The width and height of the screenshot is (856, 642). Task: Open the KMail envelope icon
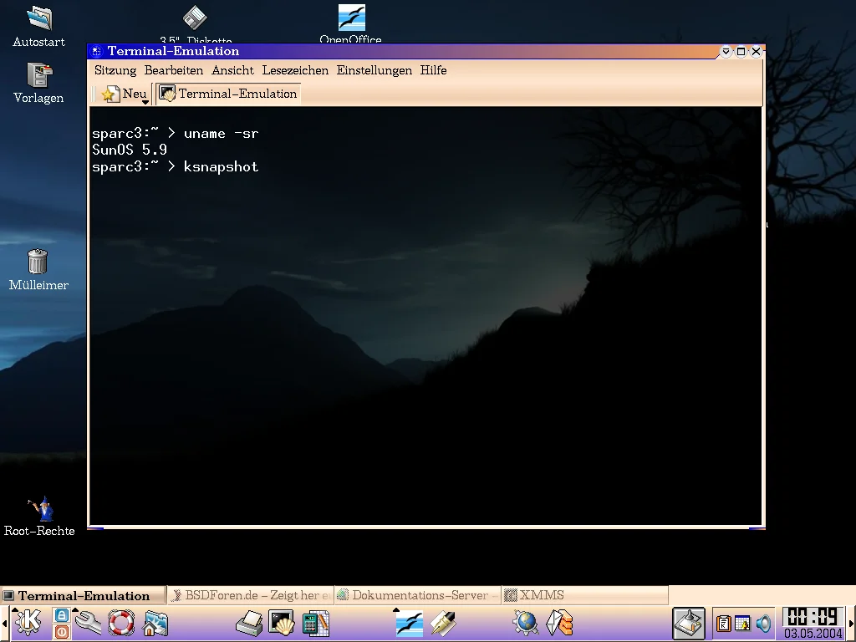click(559, 623)
